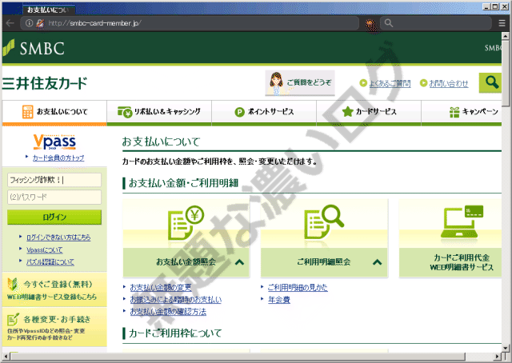Viewport: 512px width, 363px height.
Task: Open お支払い金額の変更 link
Action: tap(161, 288)
